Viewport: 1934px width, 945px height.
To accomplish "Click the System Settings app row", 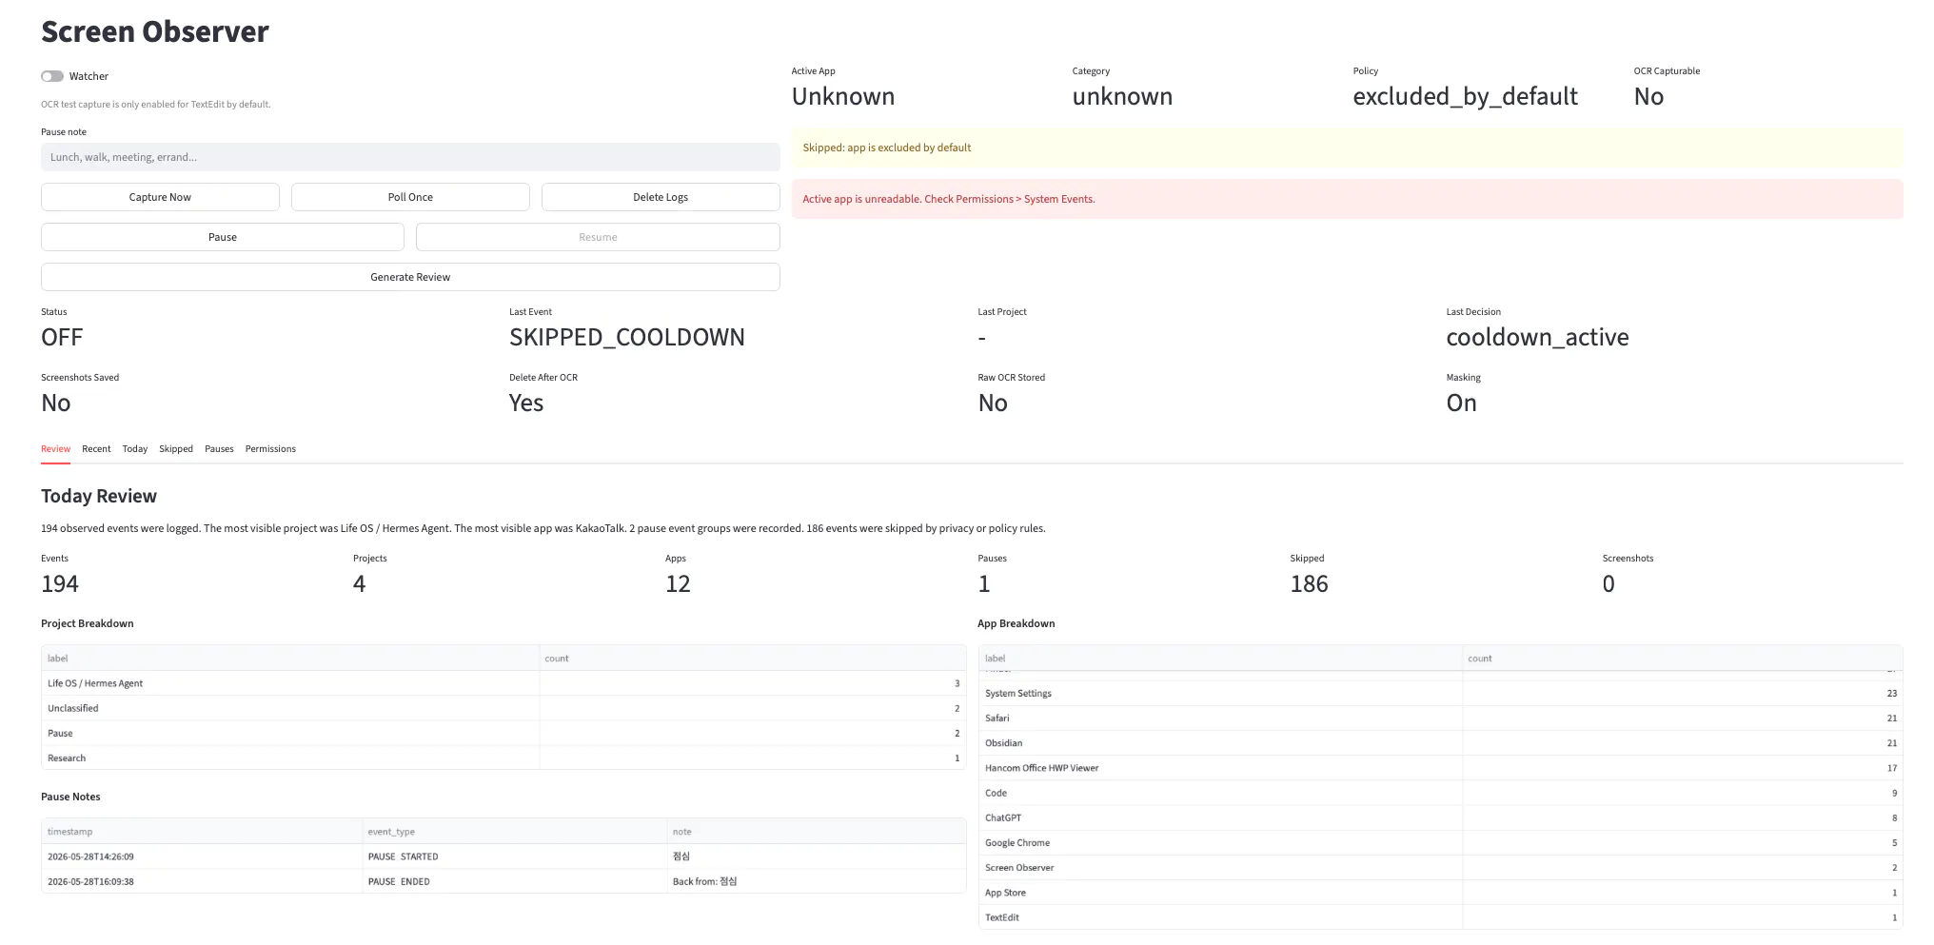I will pos(1440,693).
